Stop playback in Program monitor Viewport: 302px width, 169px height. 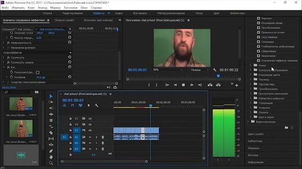pos(184,85)
